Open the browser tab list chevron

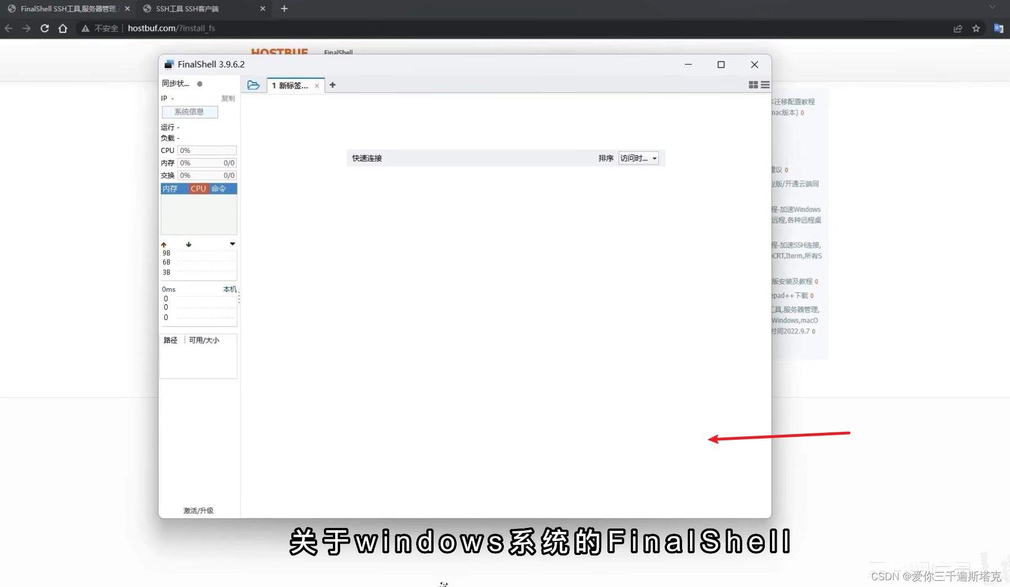click(x=993, y=8)
